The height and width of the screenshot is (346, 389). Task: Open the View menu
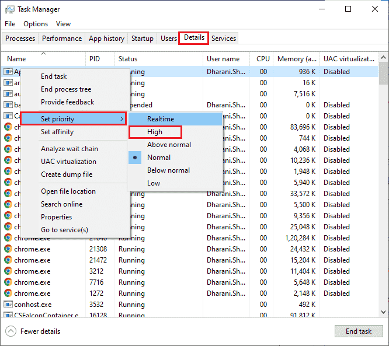[x=63, y=24]
